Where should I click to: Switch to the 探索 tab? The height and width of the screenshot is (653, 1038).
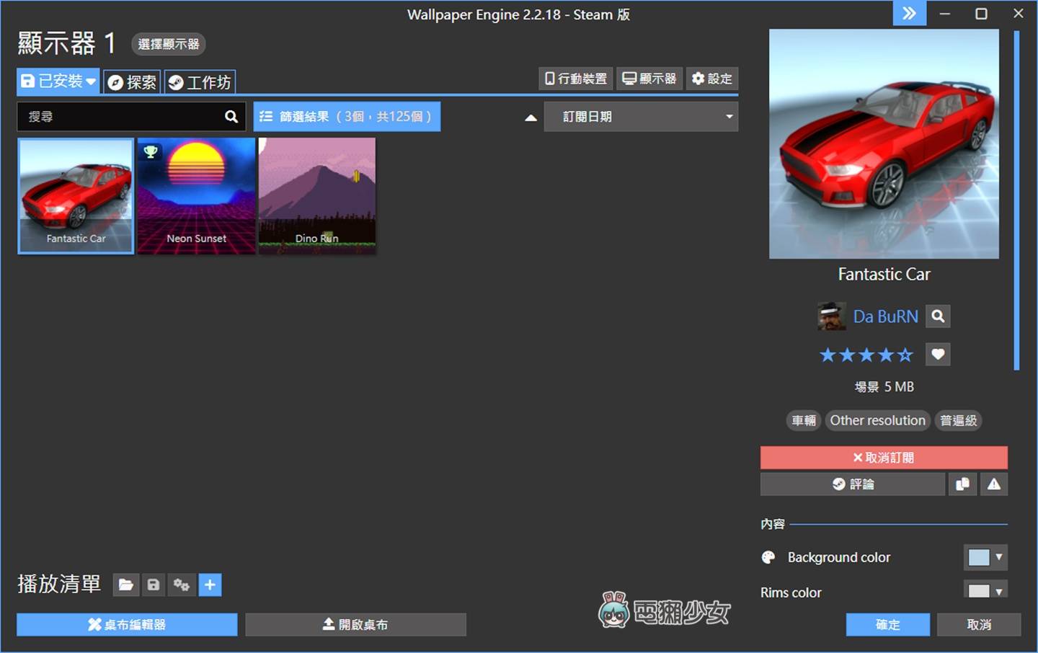[131, 81]
